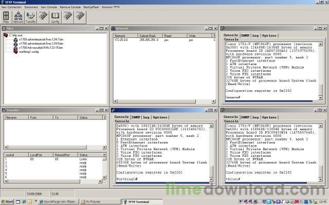Viewport: 329px width, 205px height.
Task: Click the Network toolbar icon
Action: point(19,17)
